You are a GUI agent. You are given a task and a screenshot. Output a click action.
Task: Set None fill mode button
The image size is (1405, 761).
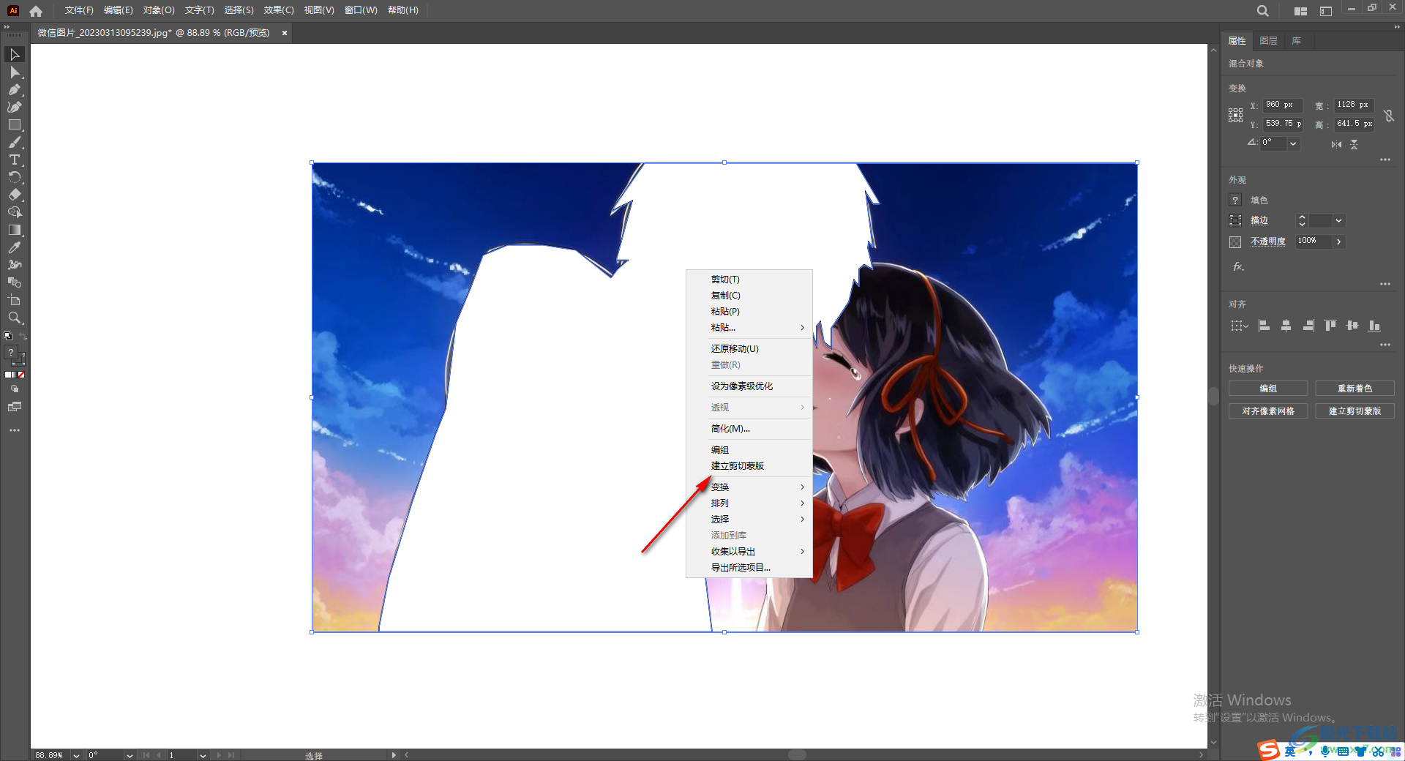point(21,375)
